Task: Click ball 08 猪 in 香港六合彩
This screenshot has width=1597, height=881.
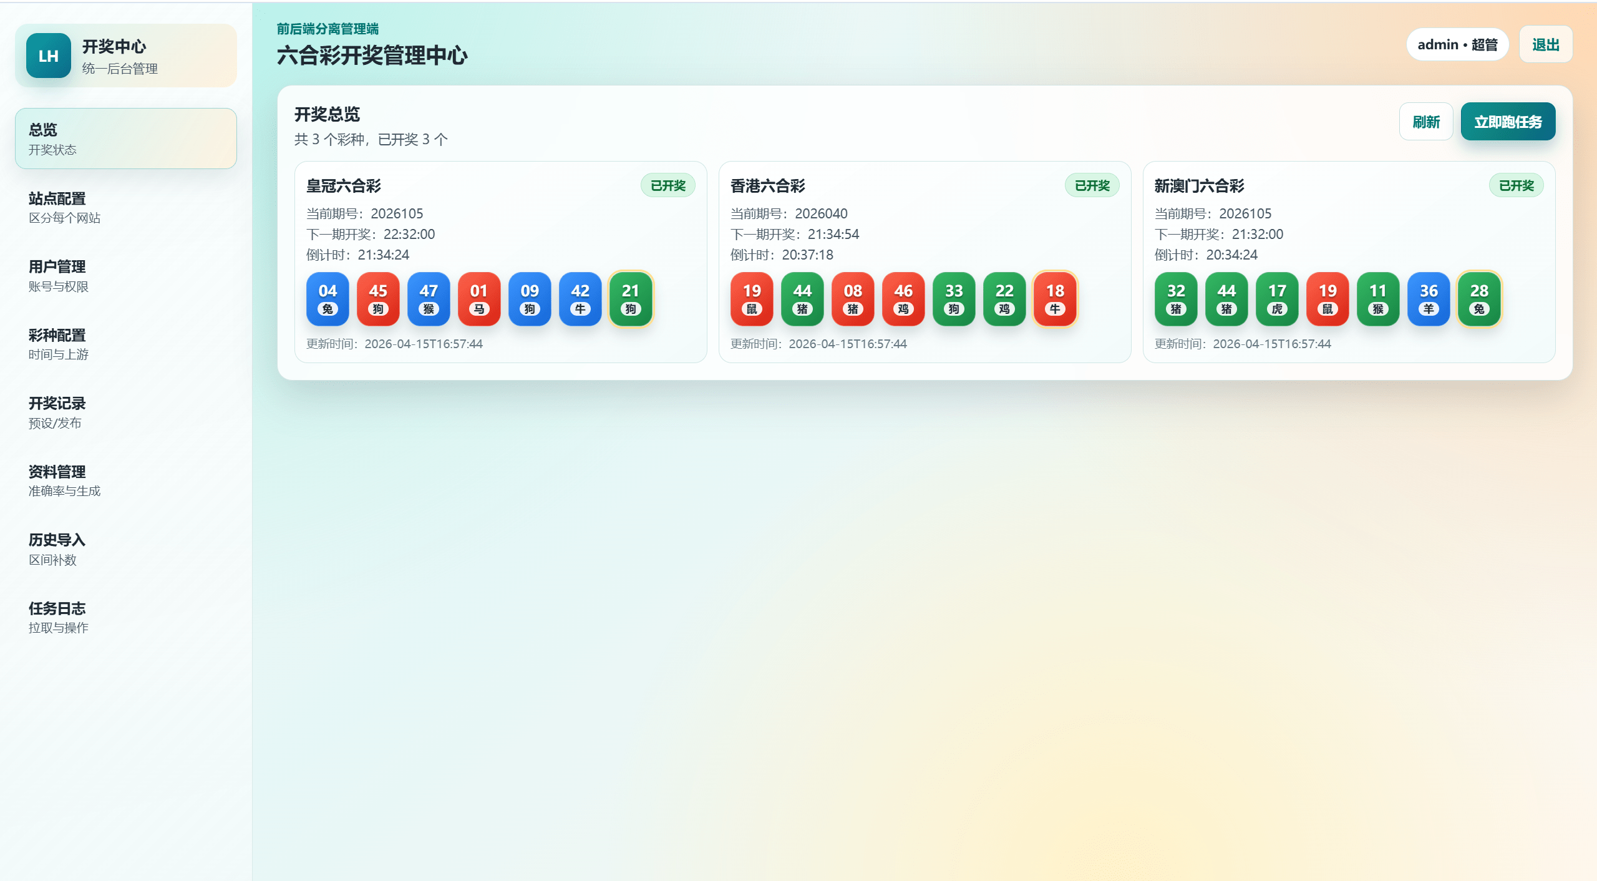Action: [x=853, y=299]
